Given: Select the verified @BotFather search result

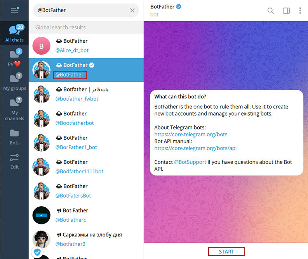Looking at the screenshot, I should coord(86,70).
